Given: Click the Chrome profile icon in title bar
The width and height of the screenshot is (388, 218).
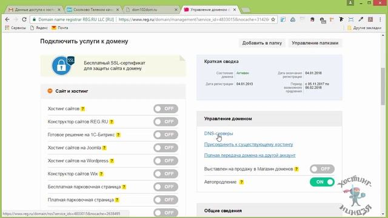Looking at the screenshot, I should click(x=350, y=2).
